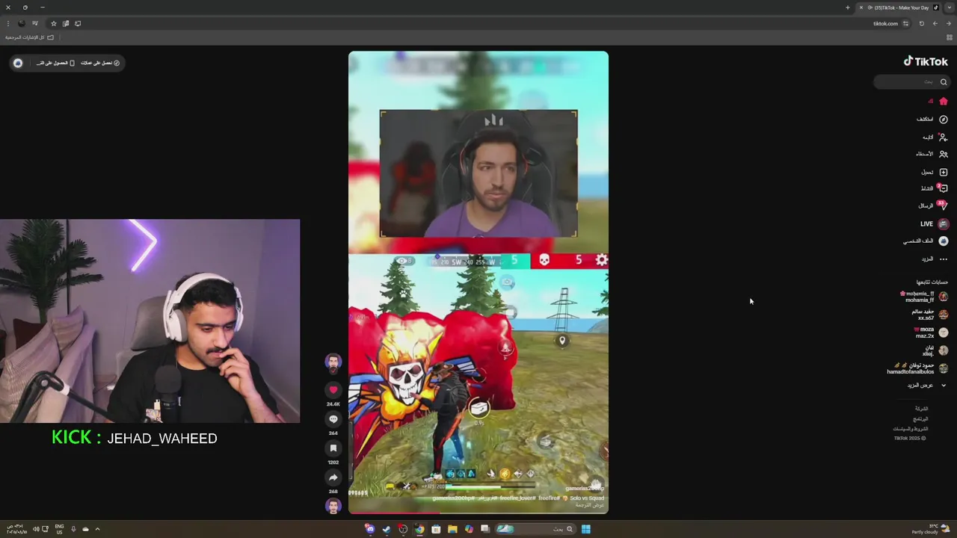The image size is (957, 538).
Task: Bookmark the page with the star icon
Action: [x=53, y=23]
